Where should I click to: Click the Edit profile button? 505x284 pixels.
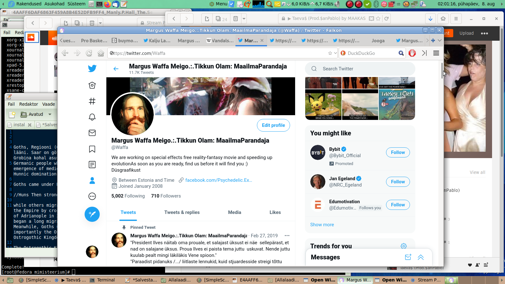(273, 125)
